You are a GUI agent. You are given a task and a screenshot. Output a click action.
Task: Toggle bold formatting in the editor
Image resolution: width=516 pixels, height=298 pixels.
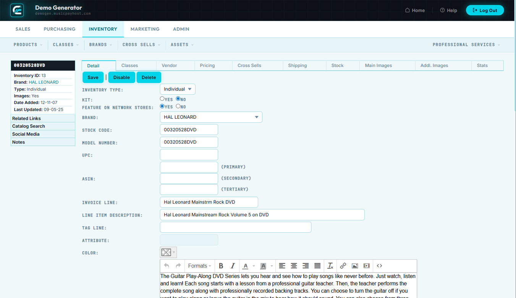[221, 266]
